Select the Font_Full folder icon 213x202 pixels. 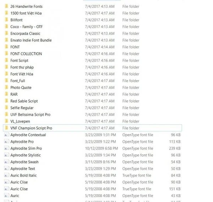click(x=6, y=81)
